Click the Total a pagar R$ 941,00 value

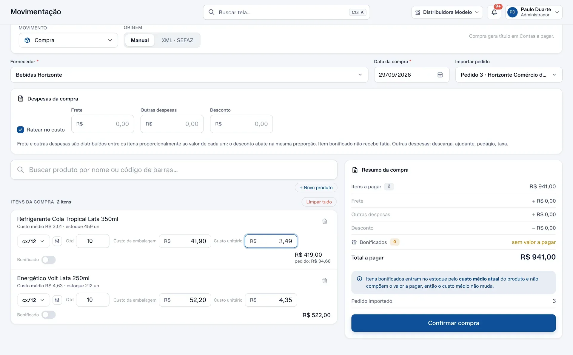point(538,257)
